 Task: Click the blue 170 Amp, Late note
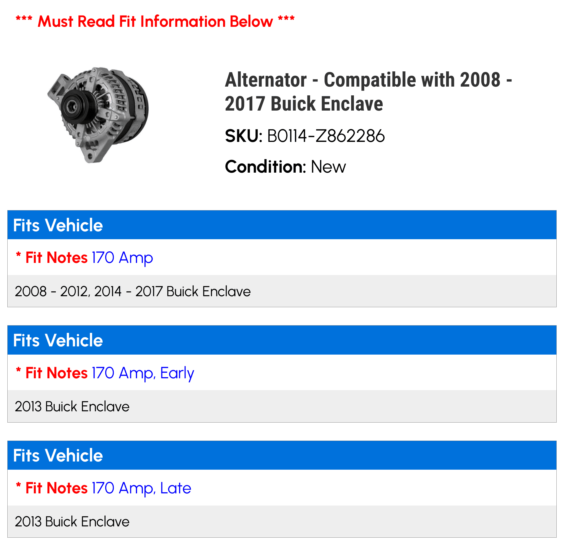[141, 488]
